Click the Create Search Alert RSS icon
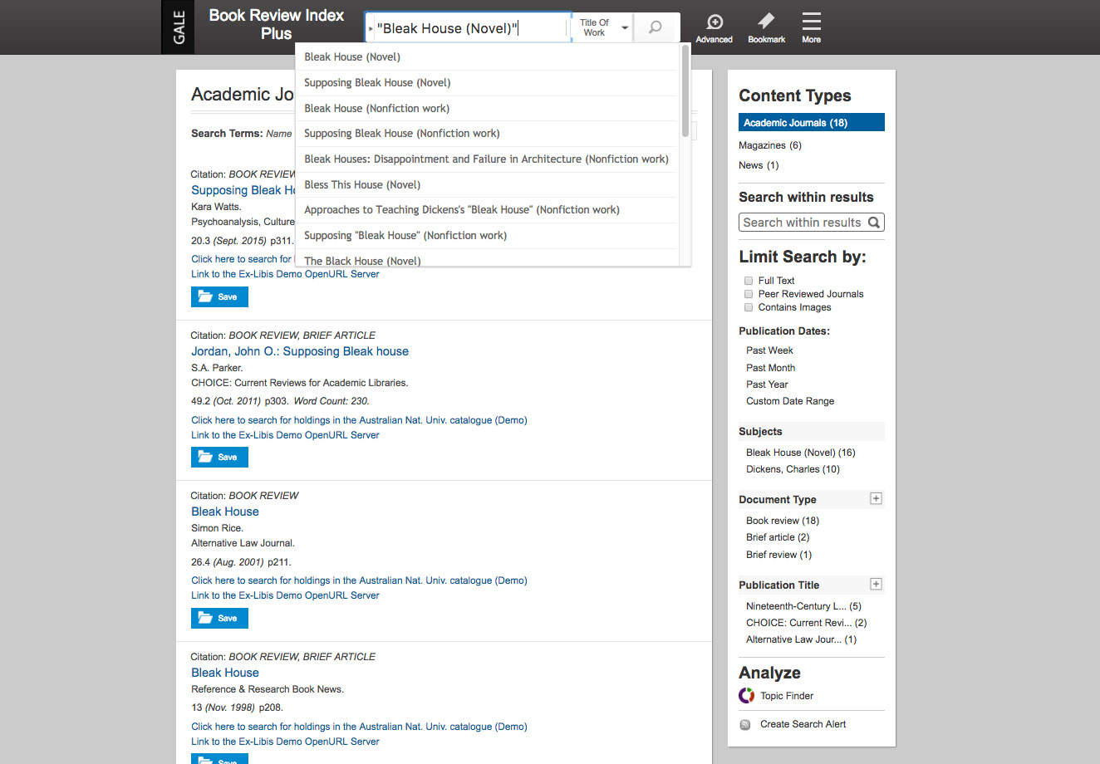This screenshot has height=764, width=1100. pyautogui.click(x=745, y=725)
